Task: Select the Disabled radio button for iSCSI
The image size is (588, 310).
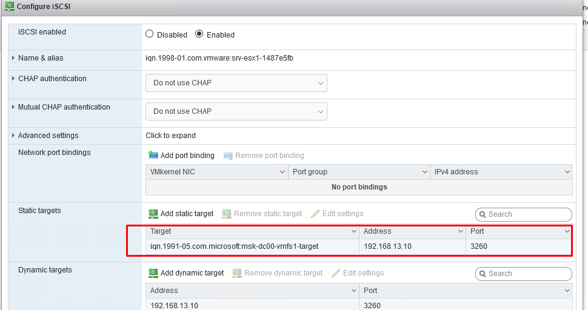Action: 150,35
